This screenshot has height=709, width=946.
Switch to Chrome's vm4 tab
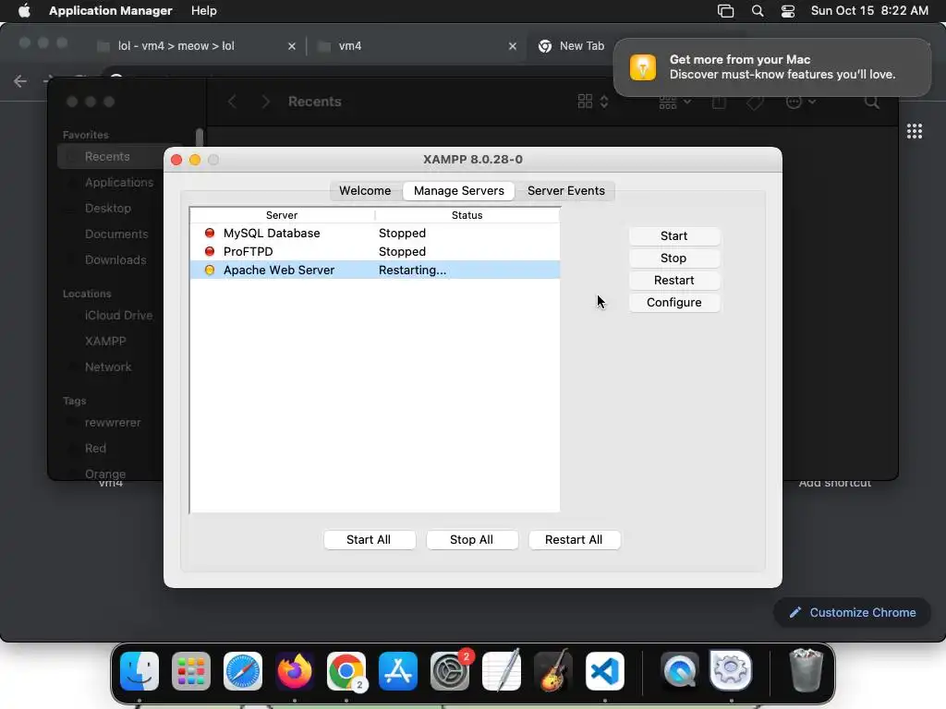point(417,46)
